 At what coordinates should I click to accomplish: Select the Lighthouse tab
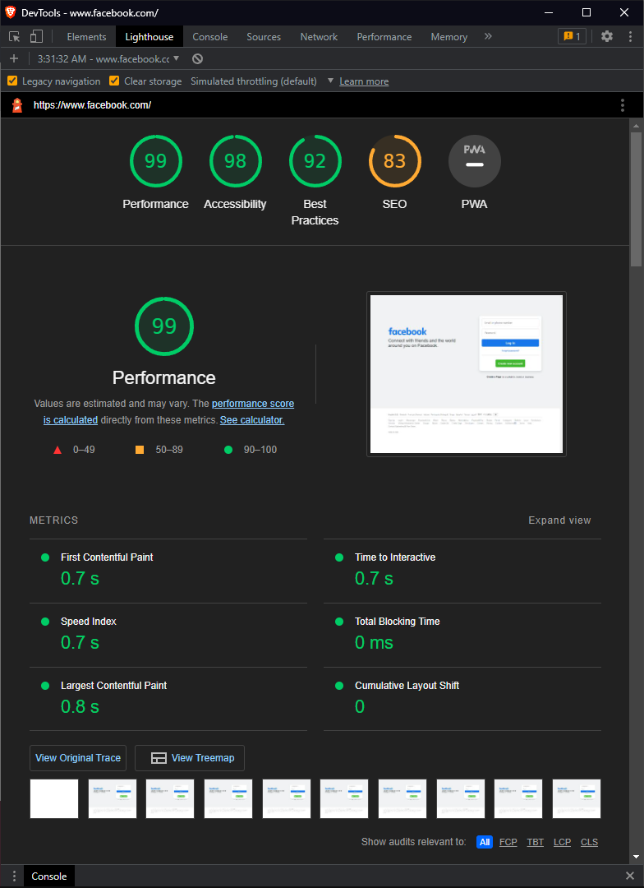[149, 37]
